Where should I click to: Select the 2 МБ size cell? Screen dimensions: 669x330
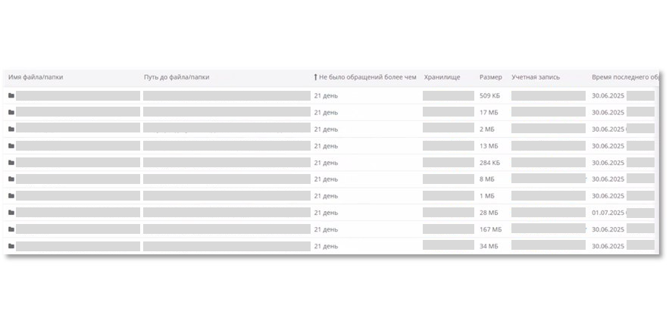pos(489,129)
